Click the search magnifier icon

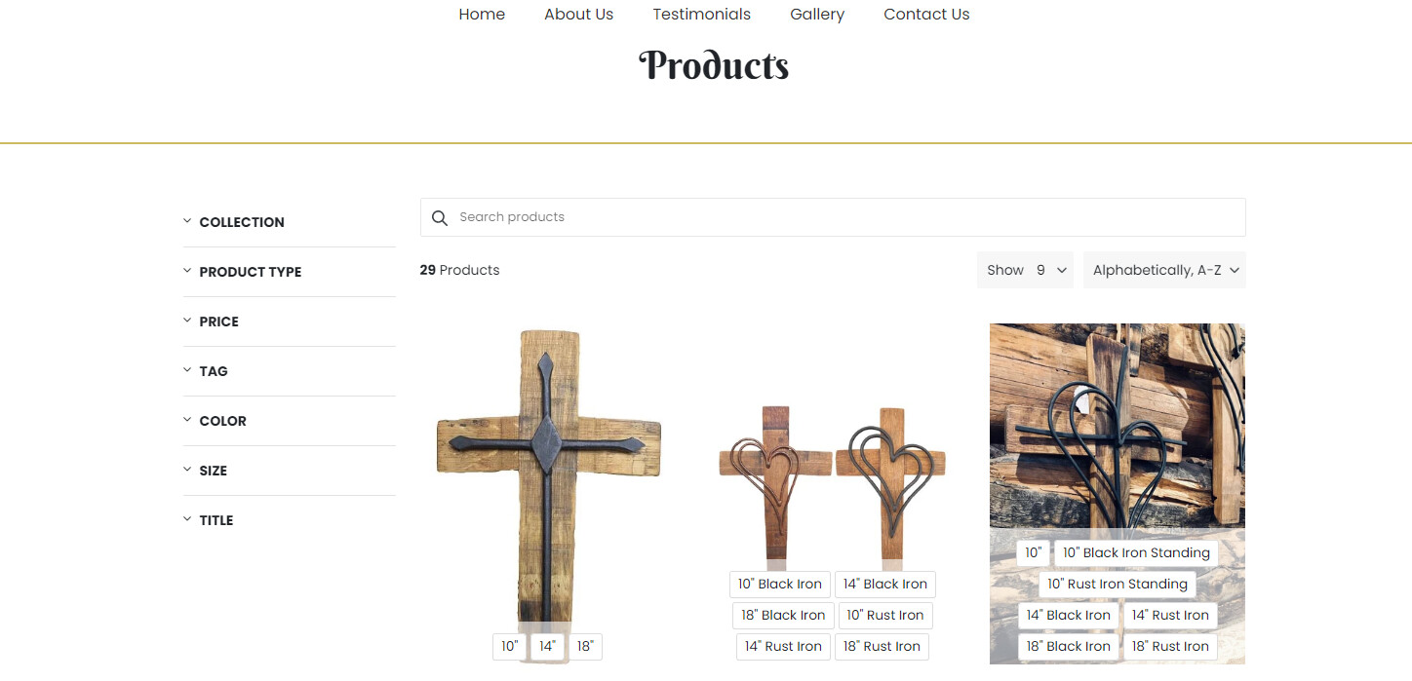pos(440,217)
